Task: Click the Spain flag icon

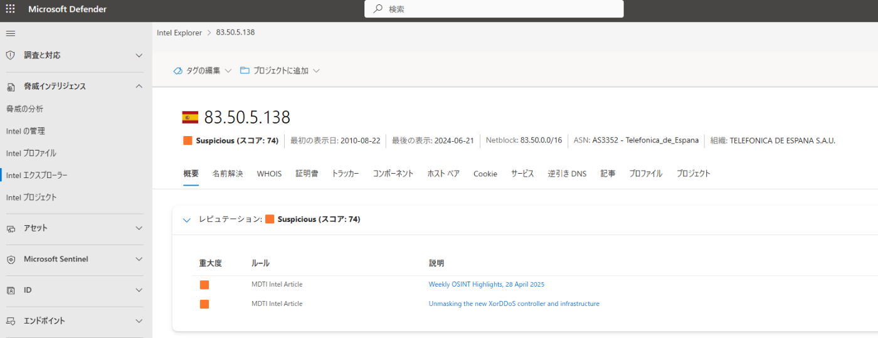Action: pos(190,117)
